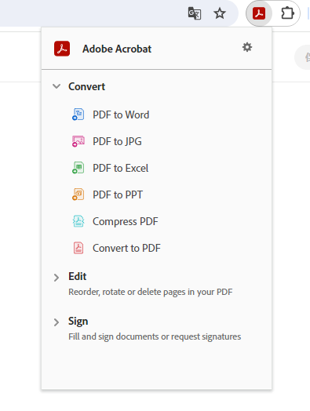Viewport: 310px width, 411px height.
Task: Expand the Edit section chevron
Action: (x=57, y=278)
